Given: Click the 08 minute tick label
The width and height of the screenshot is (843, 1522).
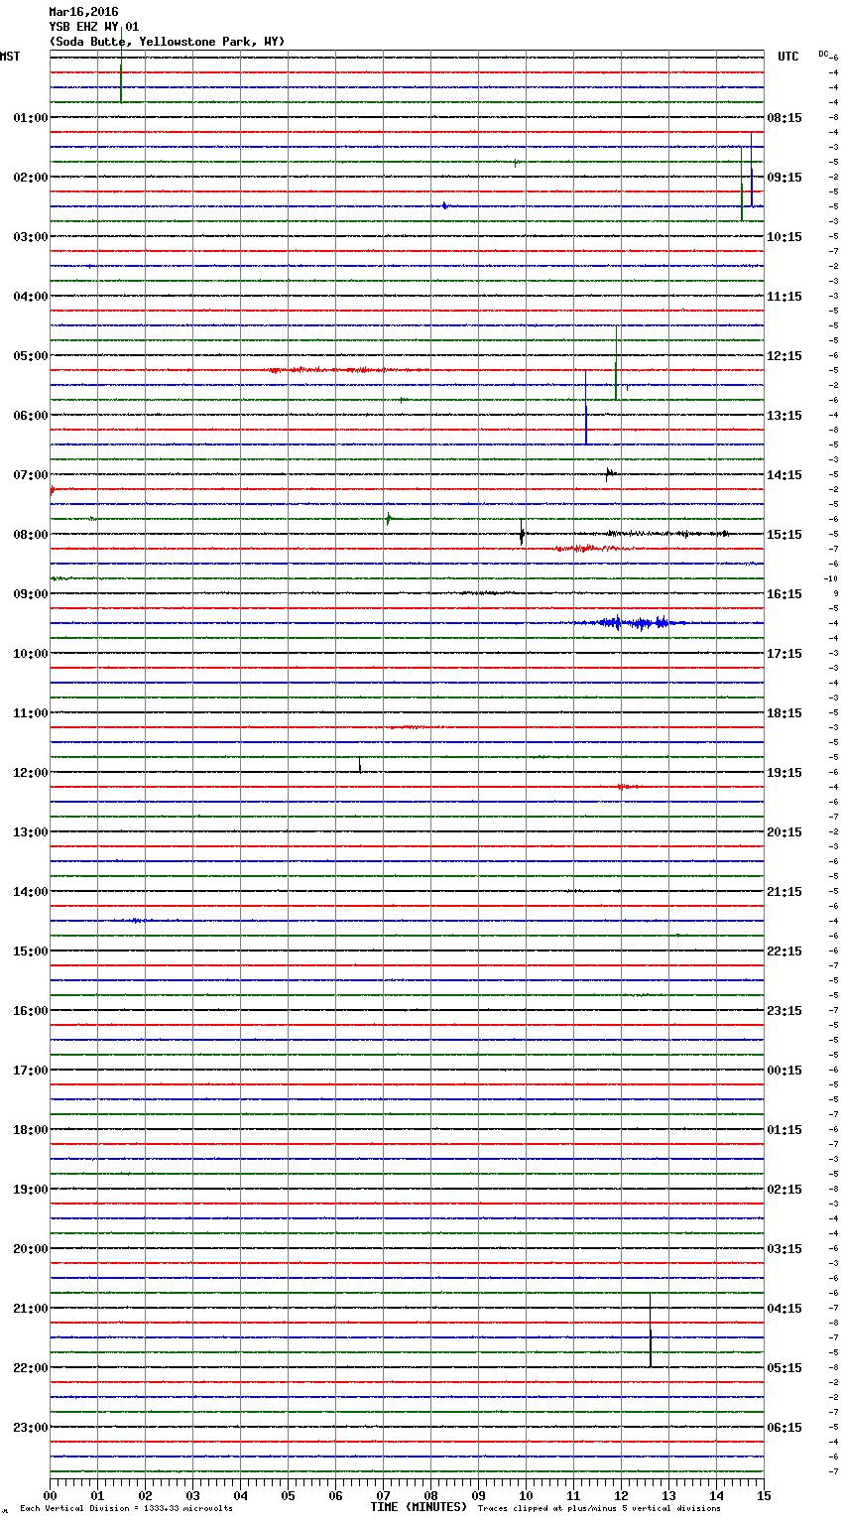Looking at the screenshot, I should click(x=430, y=1495).
